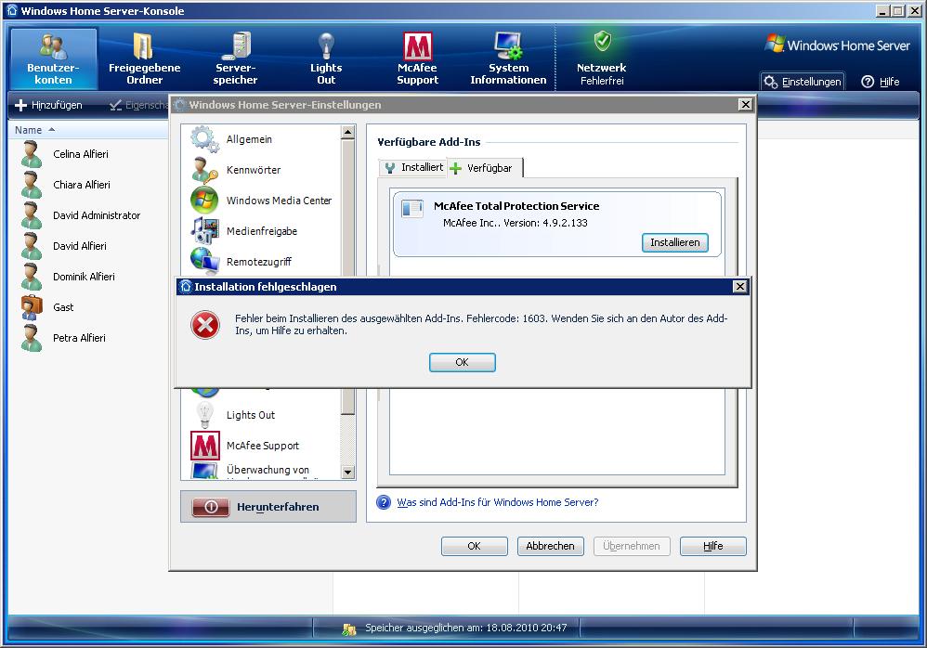Select user Gast in the list

pos(63,307)
